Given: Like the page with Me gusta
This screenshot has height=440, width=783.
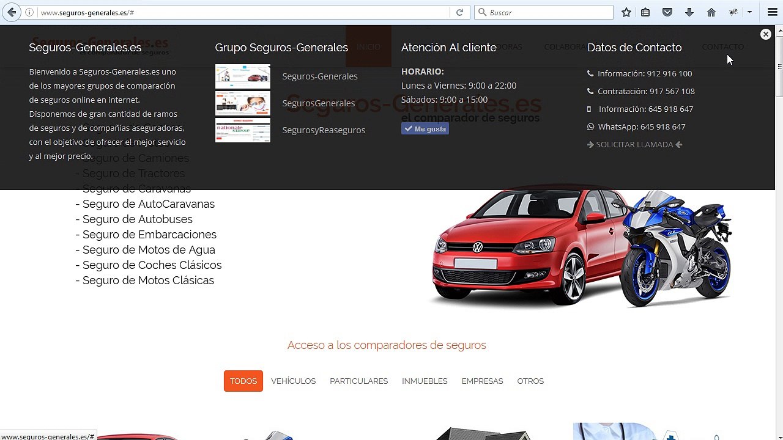Looking at the screenshot, I should pyautogui.click(x=425, y=129).
